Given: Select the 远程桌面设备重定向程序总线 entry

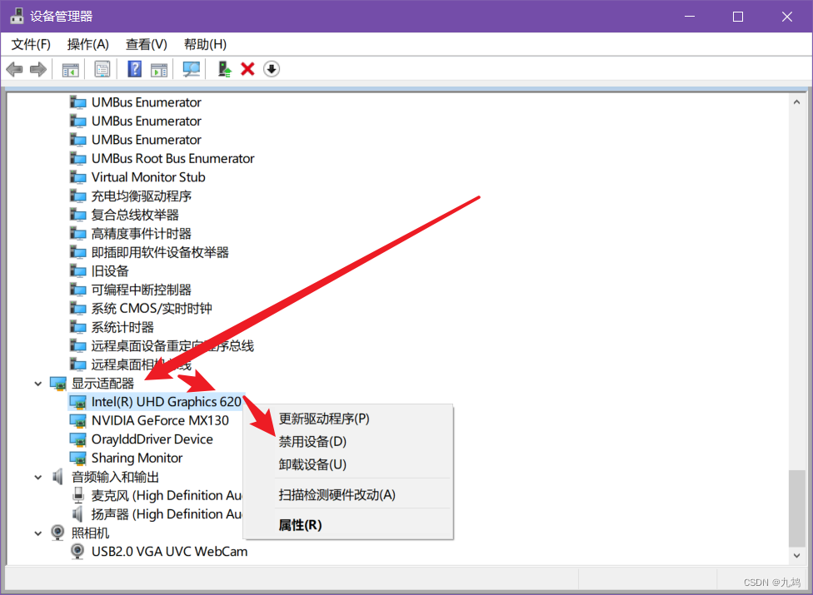Looking at the screenshot, I should [172, 346].
